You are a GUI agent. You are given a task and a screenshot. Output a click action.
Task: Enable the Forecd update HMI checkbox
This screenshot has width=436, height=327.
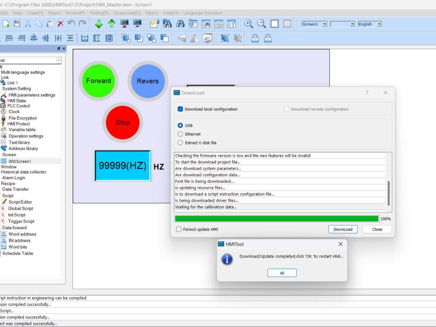coord(179,229)
